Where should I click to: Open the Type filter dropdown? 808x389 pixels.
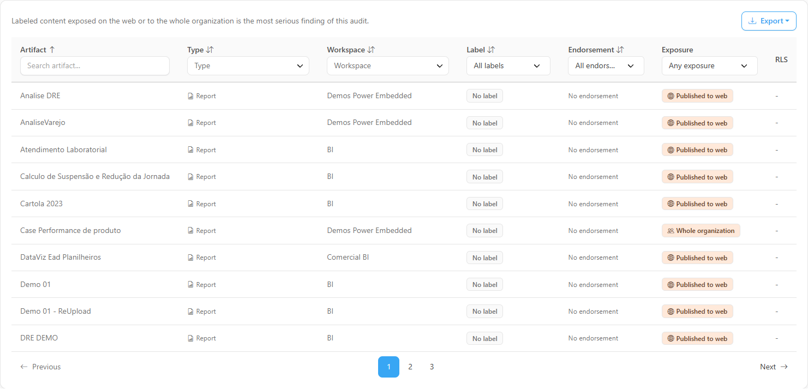click(x=248, y=66)
